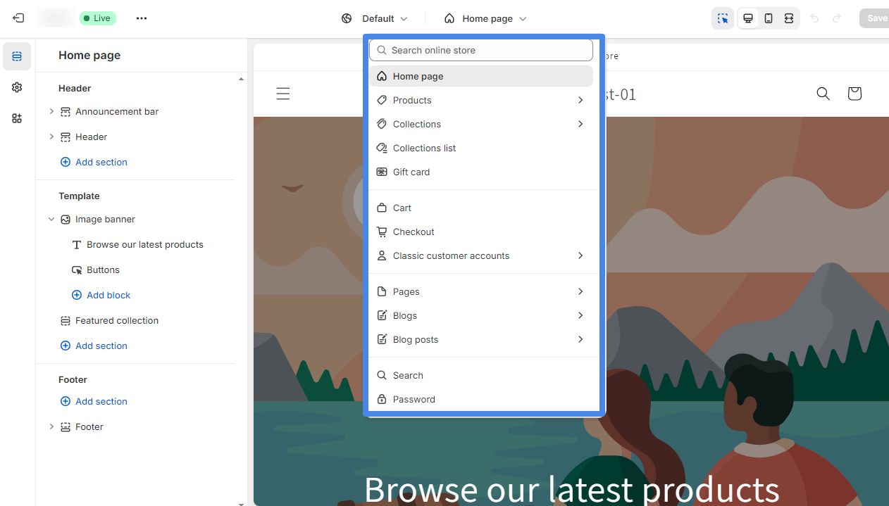Image resolution: width=889 pixels, height=506 pixels.
Task: Click the storefront search magnifier icon
Action: [823, 94]
